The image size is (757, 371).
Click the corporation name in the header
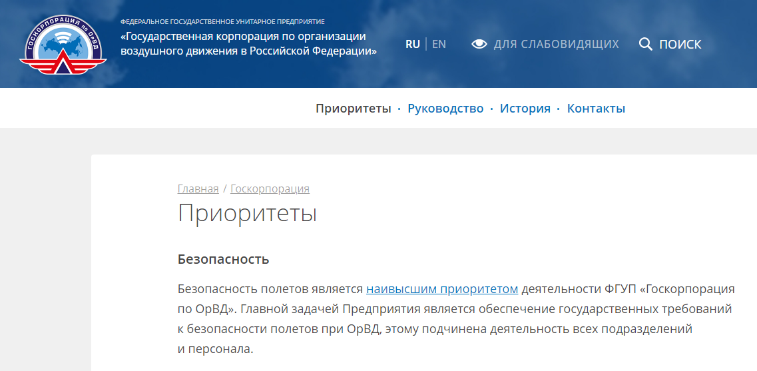248,44
